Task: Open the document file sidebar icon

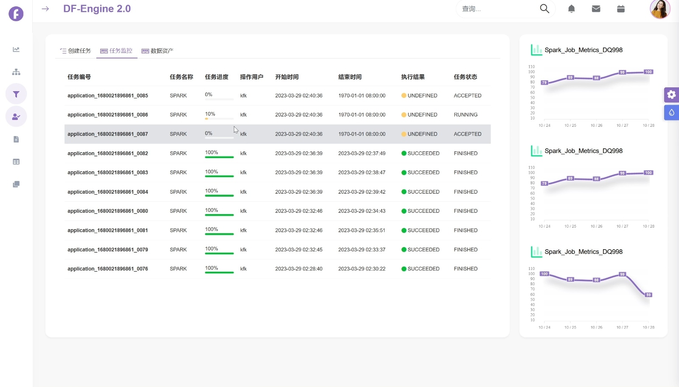Action: point(16,139)
